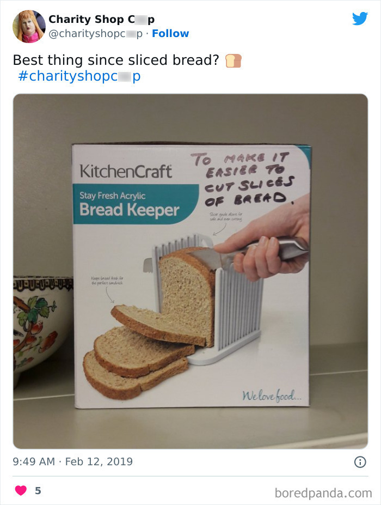Open the tweet info circle icon
The image size is (381, 505).
tap(360, 462)
